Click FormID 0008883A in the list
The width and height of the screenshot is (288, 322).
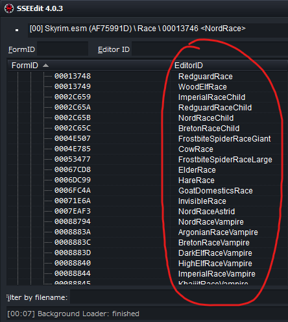[73, 232]
